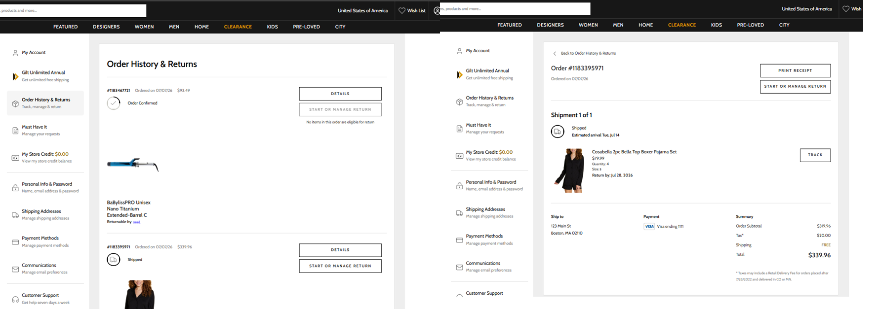Click START OR MANAGE RETURN for shipped order in list
880x309 pixels.
[x=340, y=266]
